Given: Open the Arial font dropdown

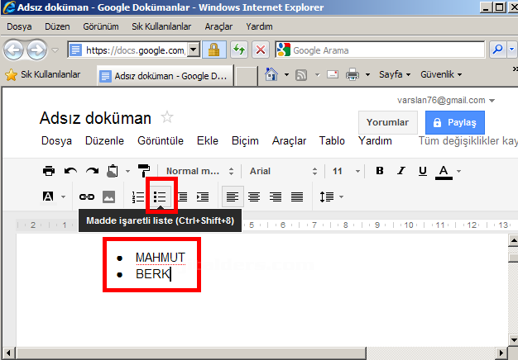Looking at the screenshot, I should 282,171.
